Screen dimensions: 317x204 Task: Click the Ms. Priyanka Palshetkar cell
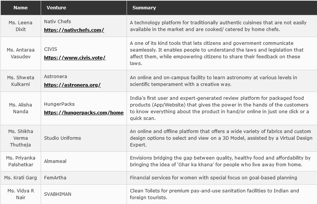(x=21, y=161)
